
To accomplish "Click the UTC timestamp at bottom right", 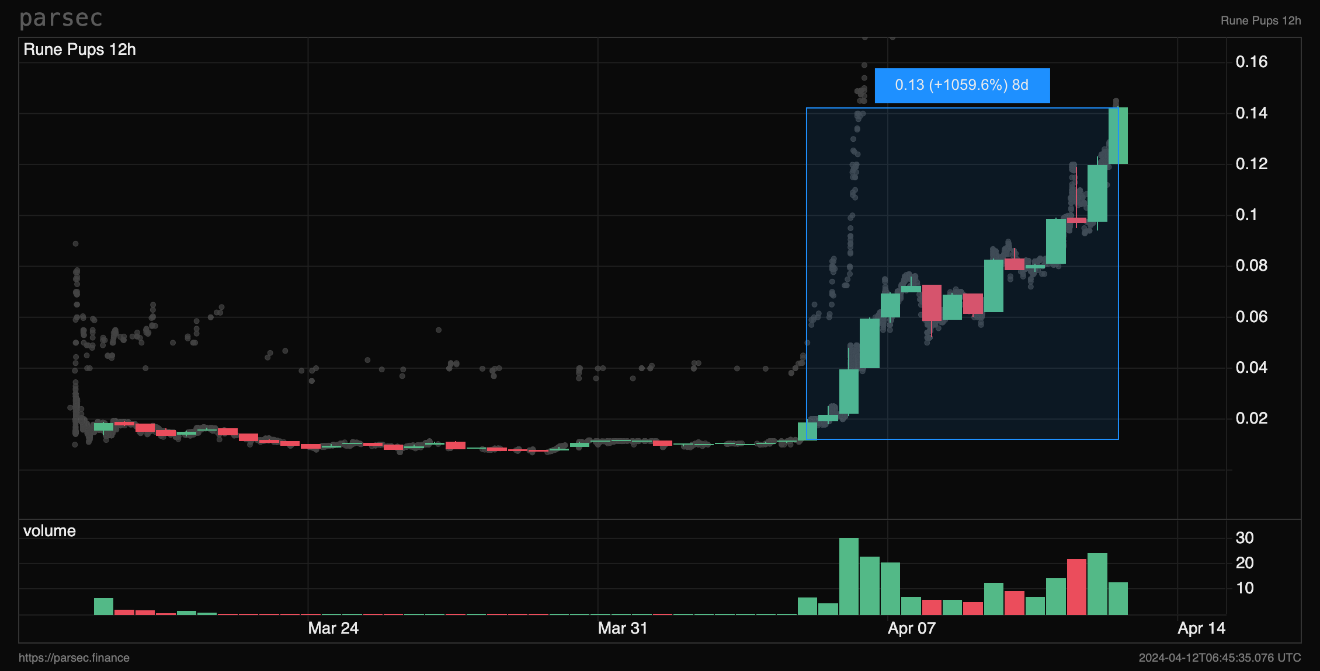I will tap(1220, 658).
